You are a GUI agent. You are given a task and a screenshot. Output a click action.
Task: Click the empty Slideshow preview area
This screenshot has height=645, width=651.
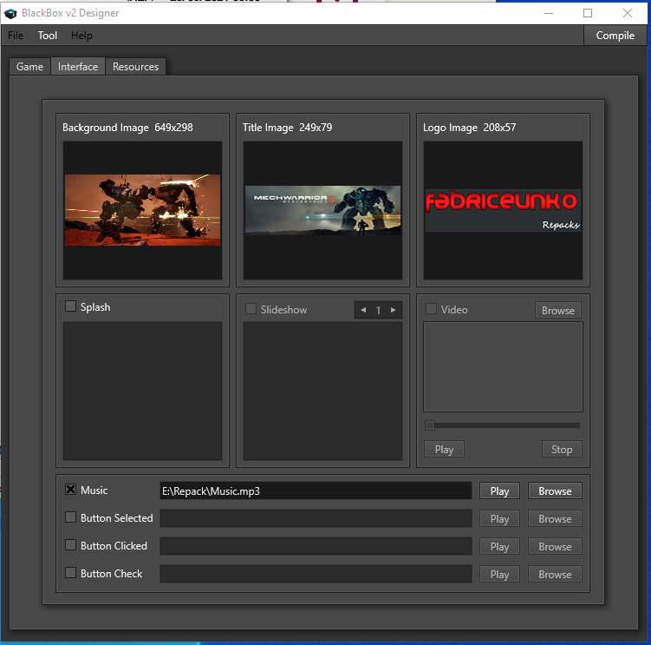pos(322,391)
